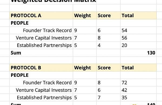Viewport: 162px width, 105px height.
Task: Click Protocol A Sum row label
Action: 16,53
